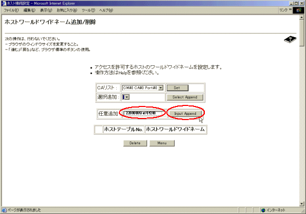Click the インターネット status bar zone text
This screenshot has height=214, width=306.
pyautogui.click(x=276, y=210)
